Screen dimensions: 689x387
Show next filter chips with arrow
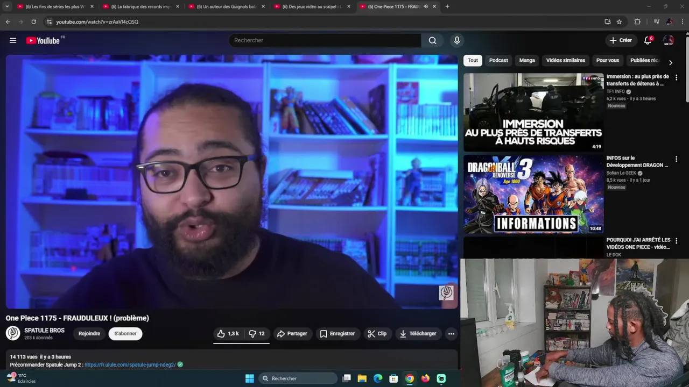coord(670,62)
